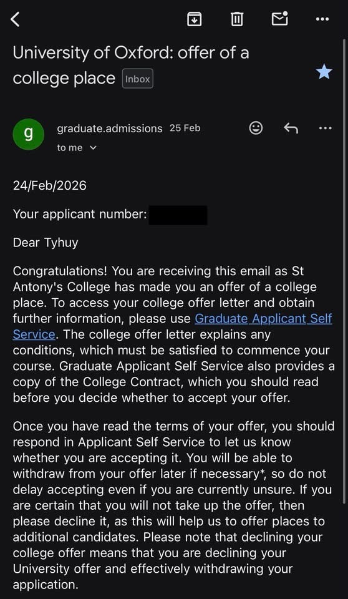
Task: Add an emoji reaction to the message
Action: (256, 129)
